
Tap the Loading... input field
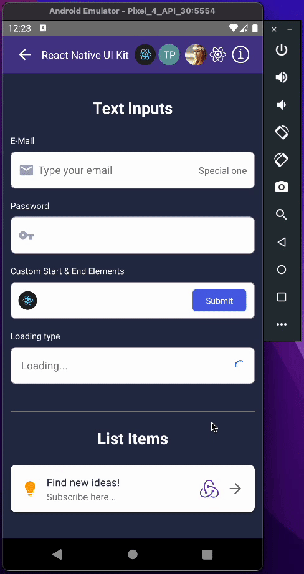133,366
